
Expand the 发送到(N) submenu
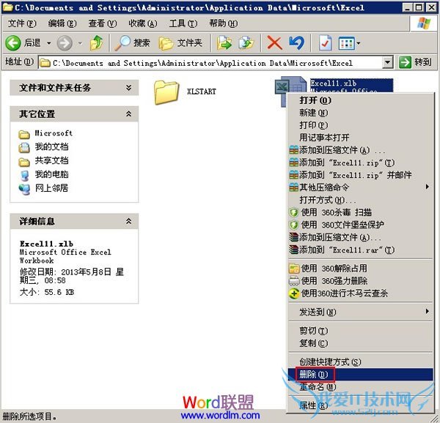pyautogui.click(x=360, y=312)
